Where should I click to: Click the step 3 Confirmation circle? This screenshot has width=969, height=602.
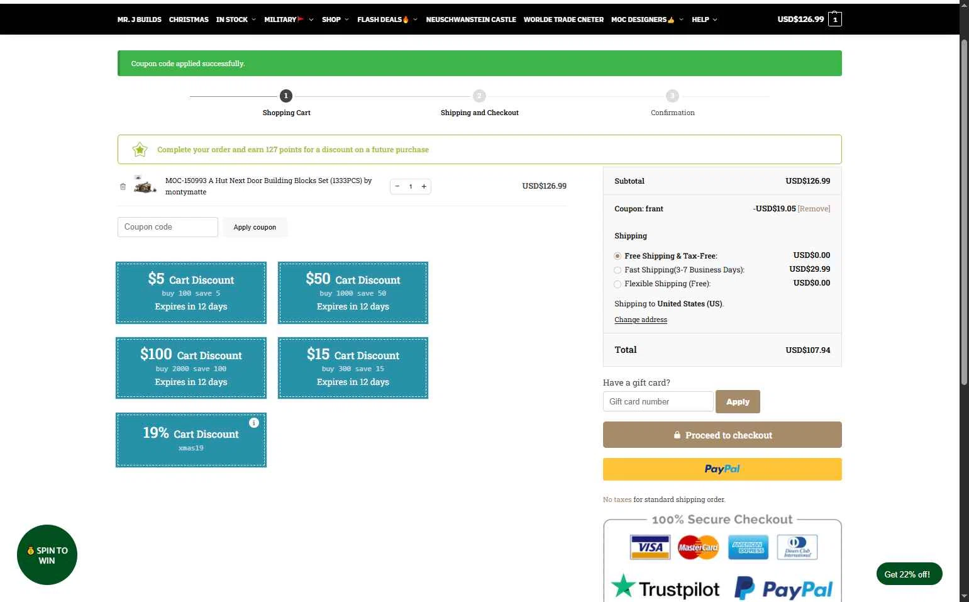[x=672, y=96]
